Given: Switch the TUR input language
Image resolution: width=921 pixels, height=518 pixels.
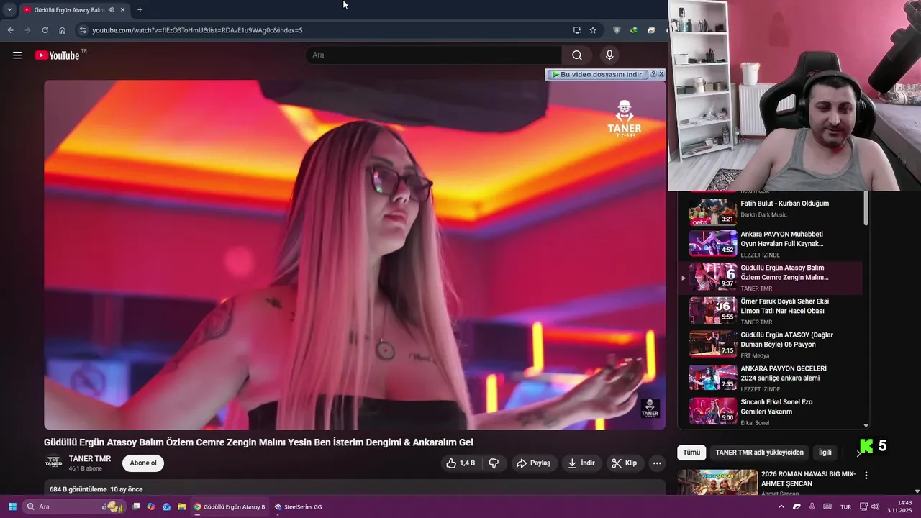Looking at the screenshot, I should click(846, 506).
